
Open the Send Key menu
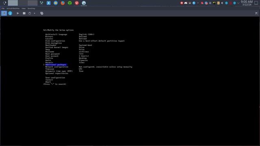click(x=31, y=8)
